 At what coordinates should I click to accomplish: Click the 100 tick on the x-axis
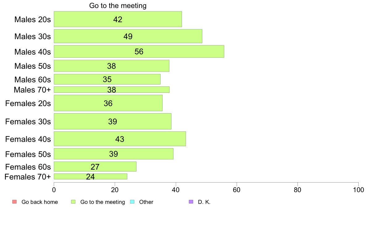click(358, 190)
